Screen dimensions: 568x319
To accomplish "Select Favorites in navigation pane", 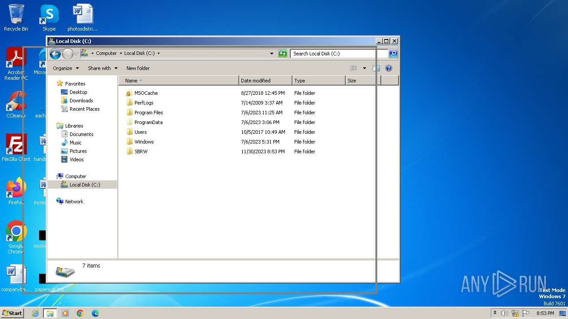I will pyautogui.click(x=75, y=84).
